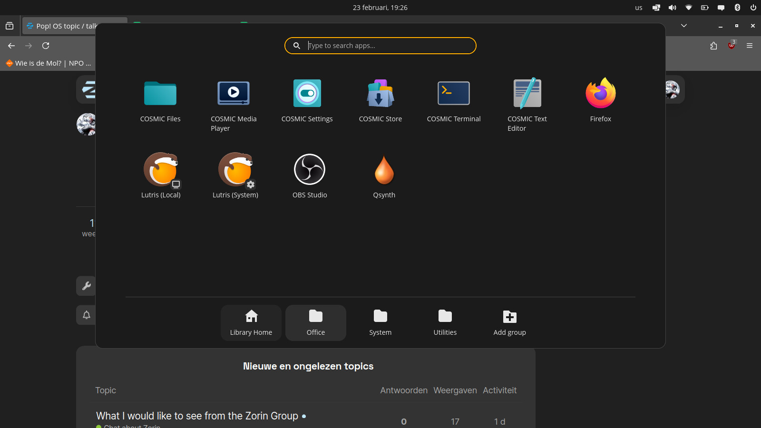Open the battery applet
Screen dimensions: 761x428
click(705, 8)
